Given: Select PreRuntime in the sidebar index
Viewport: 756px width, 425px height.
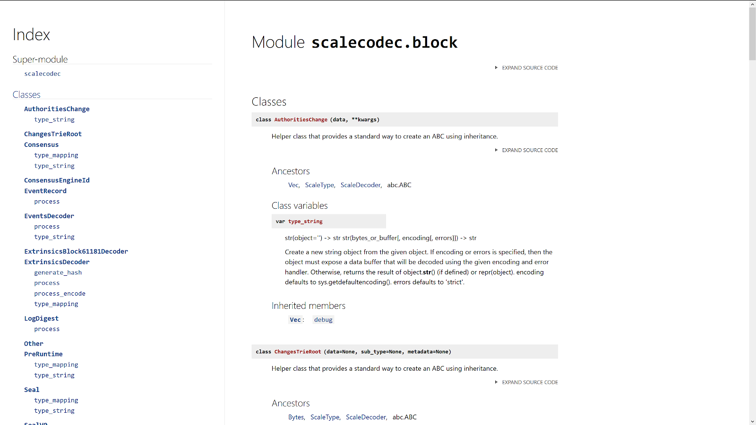Looking at the screenshot, I should coord(43,354).
